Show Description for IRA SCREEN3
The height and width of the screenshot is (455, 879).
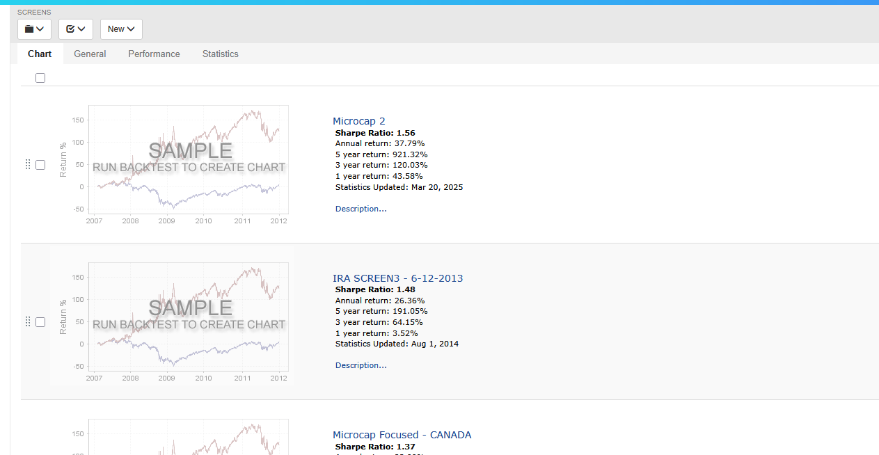tap(361, 365)
